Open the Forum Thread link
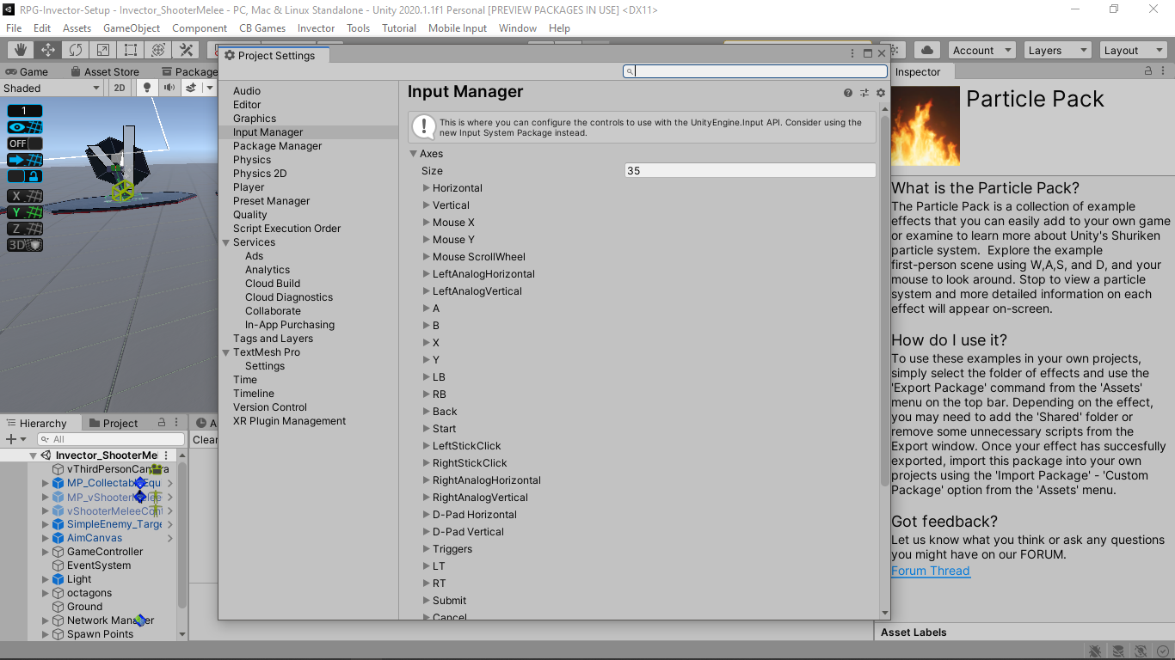1175x660 pixels. 931,571
